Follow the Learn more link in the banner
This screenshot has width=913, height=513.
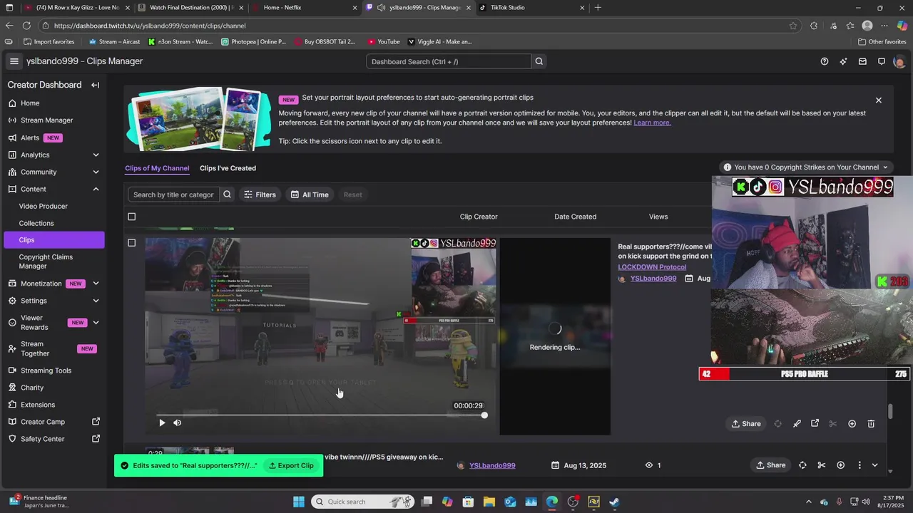(652, 123)
